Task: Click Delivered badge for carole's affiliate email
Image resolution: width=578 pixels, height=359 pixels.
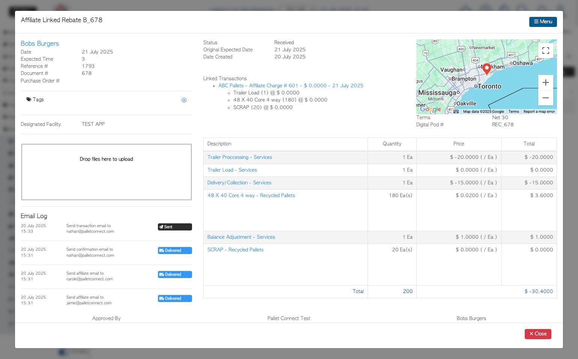Action: pos(175,274)
